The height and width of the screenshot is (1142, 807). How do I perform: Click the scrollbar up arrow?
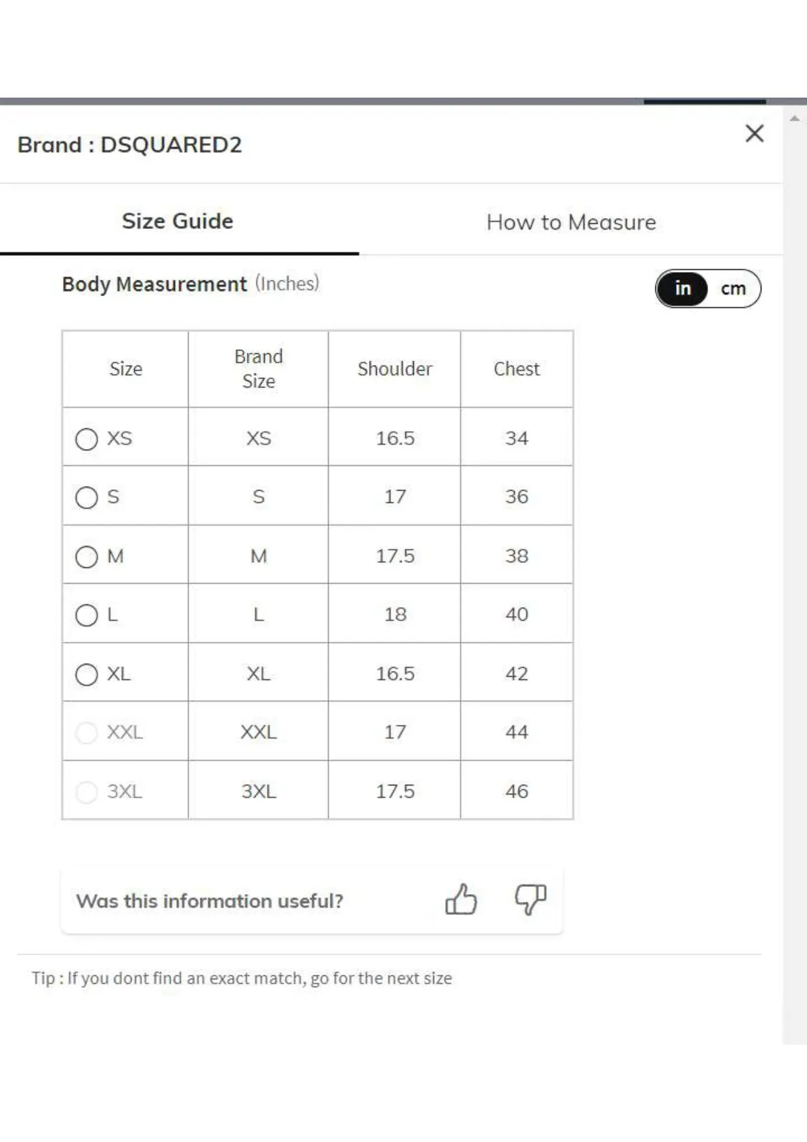click(795, 118)
